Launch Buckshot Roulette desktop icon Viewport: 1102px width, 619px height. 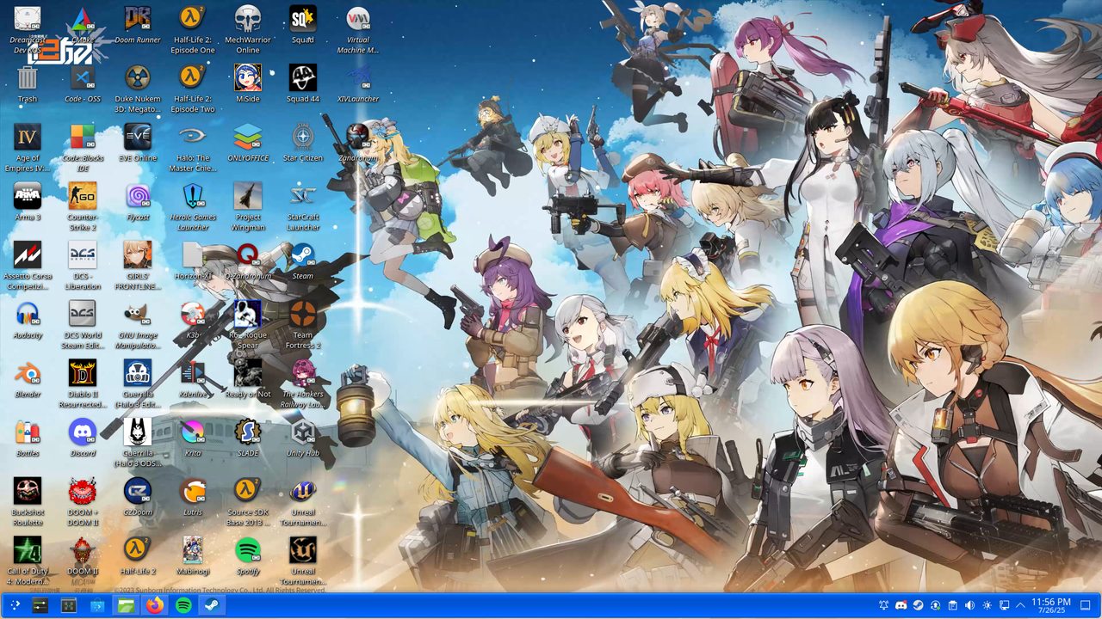(28, 492)
